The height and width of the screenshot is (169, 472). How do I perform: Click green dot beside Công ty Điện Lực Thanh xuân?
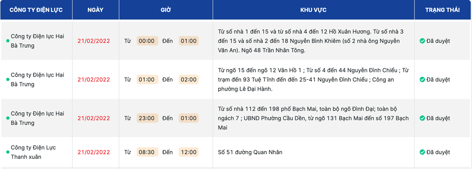[x=8, y=152]
